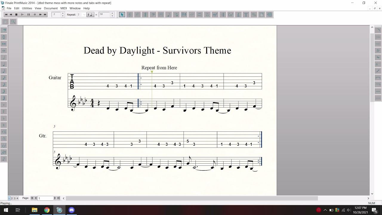
Task: Click the tempo value field showing 58
Action: click(x=104, y=15)
